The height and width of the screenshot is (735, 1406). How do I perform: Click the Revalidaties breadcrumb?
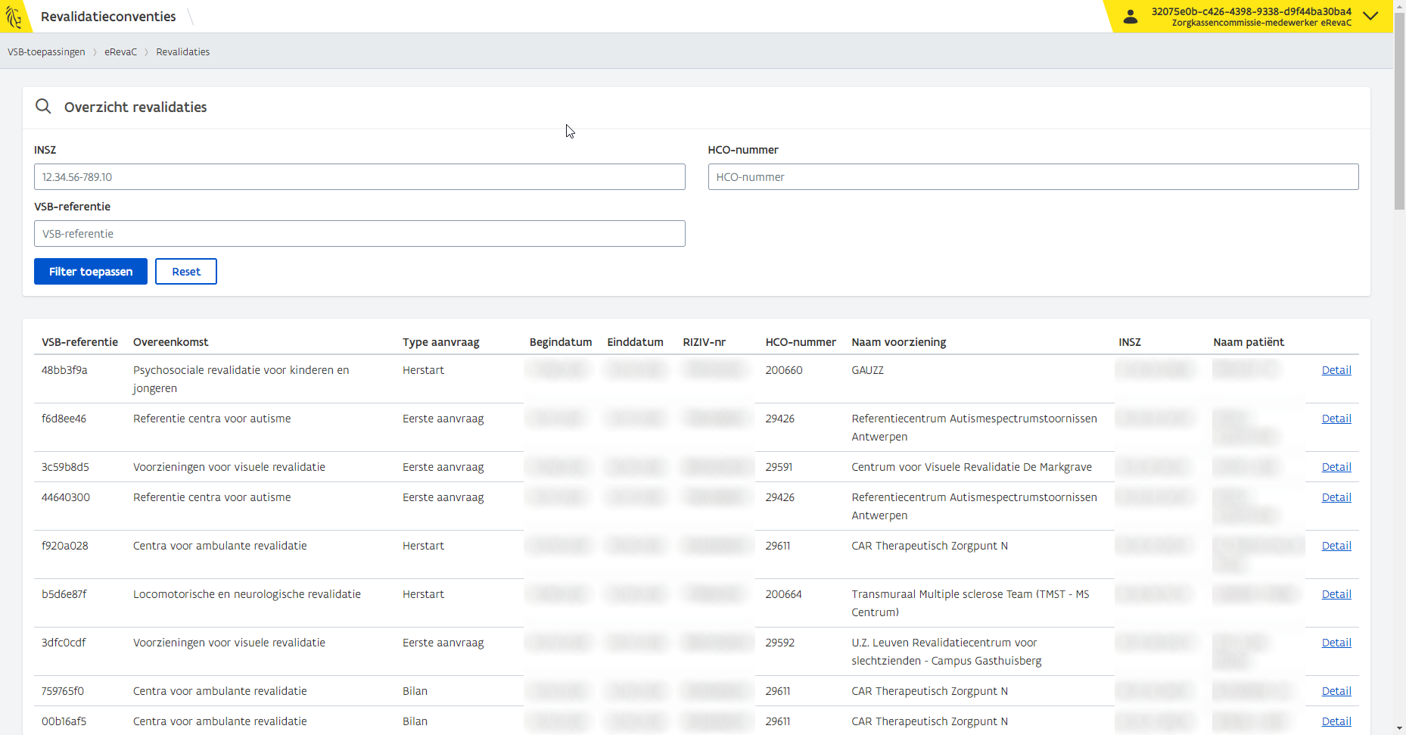pyautogui.click(x=183, y=52)
